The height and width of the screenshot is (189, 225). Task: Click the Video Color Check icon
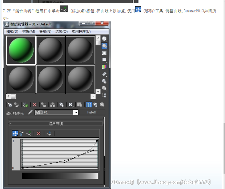pos(104,67)
